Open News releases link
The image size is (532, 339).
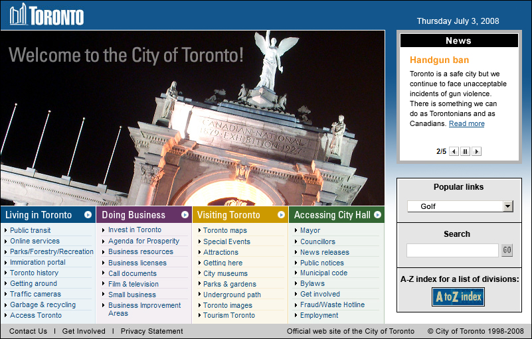pyautogui.click(x=325, y=252)
